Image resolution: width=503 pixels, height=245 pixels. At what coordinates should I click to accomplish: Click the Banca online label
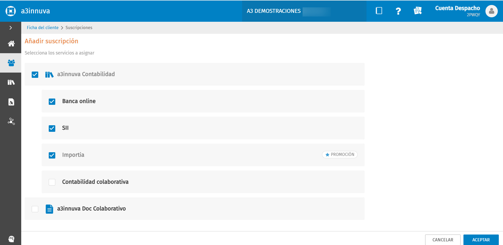[79, 101]
